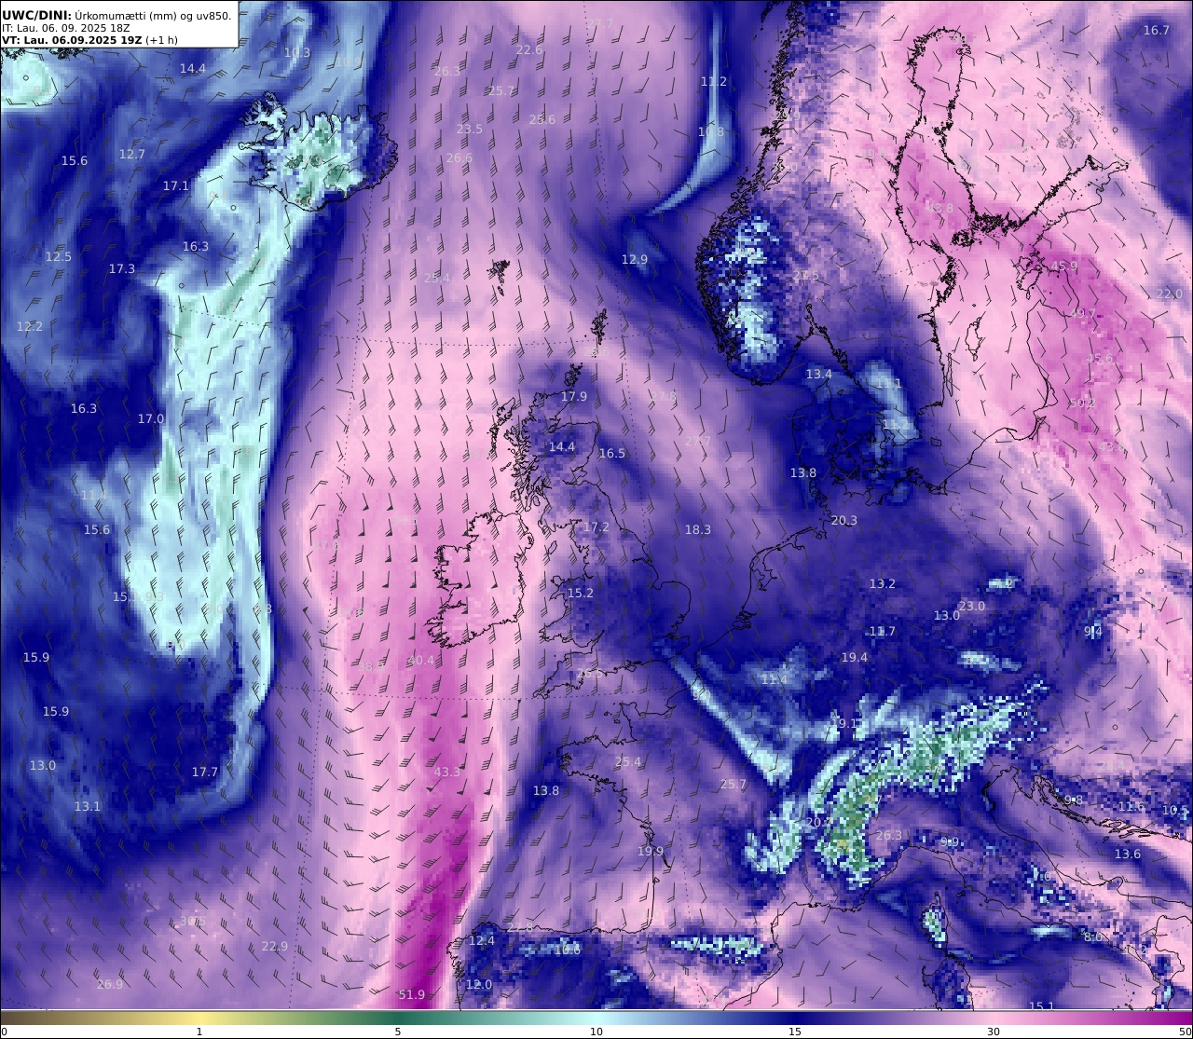The width and height of the screenshot is (1193, 1039).
Task: Click the 23.5 value north of the Faroe Islands
Action: click(x=470, y=129)
